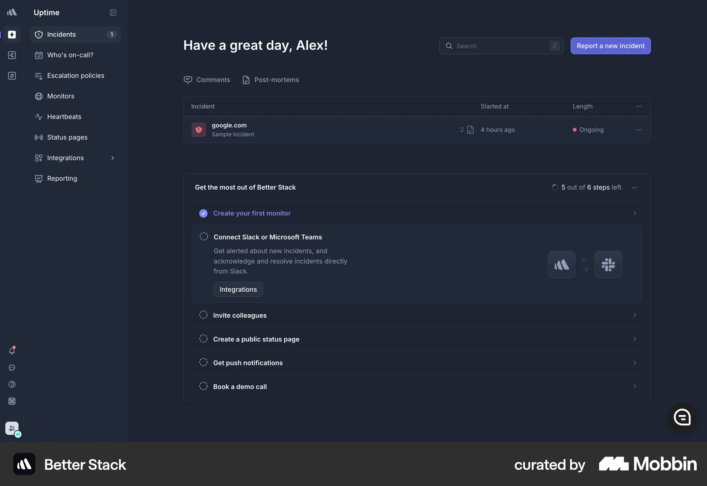Open the Heartbeats section from the sidebar
The width and height of the screenshot is (707, 486).
(64, 117)
